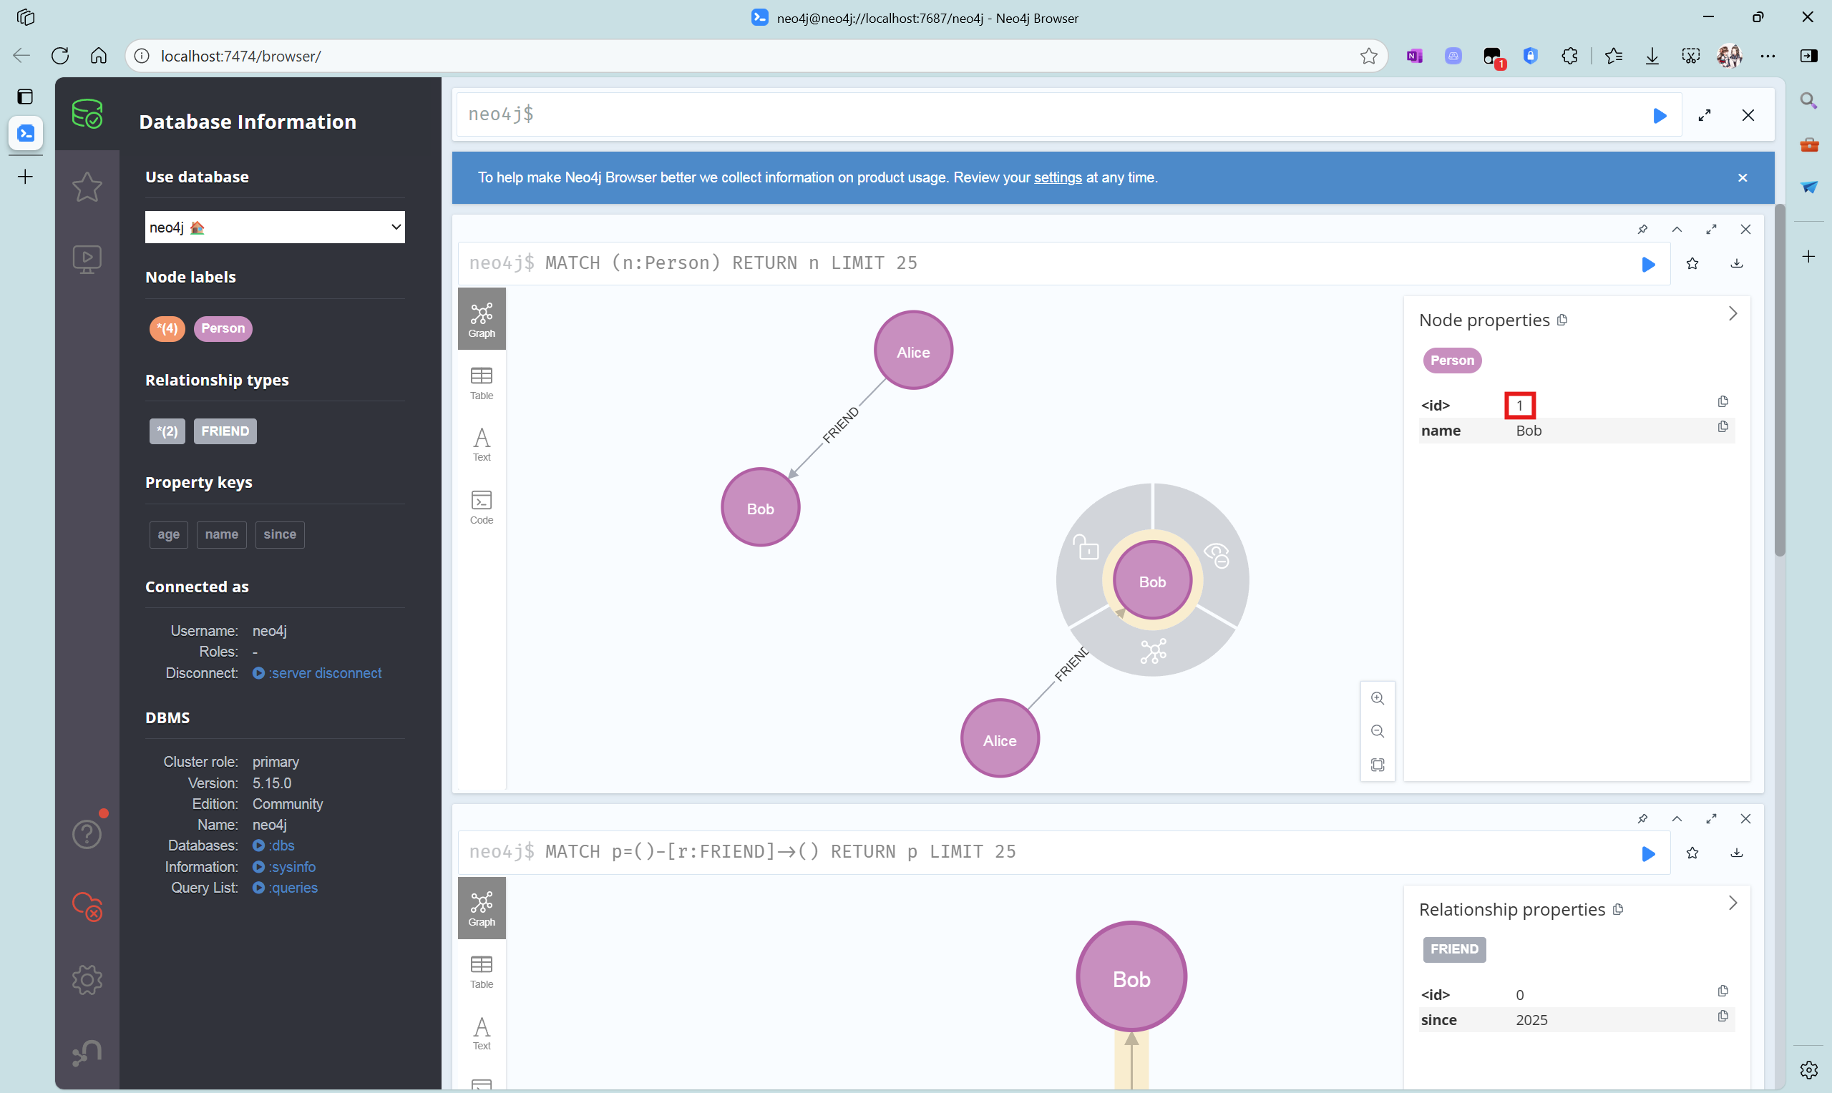Fullscreen the Person query result frame
This screenshot has width=1832, height=1093.
coord(1711,230)
